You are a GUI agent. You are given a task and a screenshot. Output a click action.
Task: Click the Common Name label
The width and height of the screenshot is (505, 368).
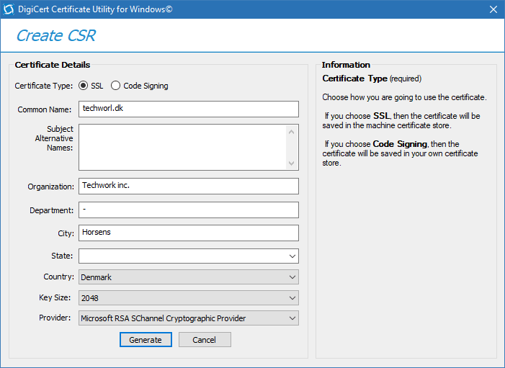tap(45, 109)
